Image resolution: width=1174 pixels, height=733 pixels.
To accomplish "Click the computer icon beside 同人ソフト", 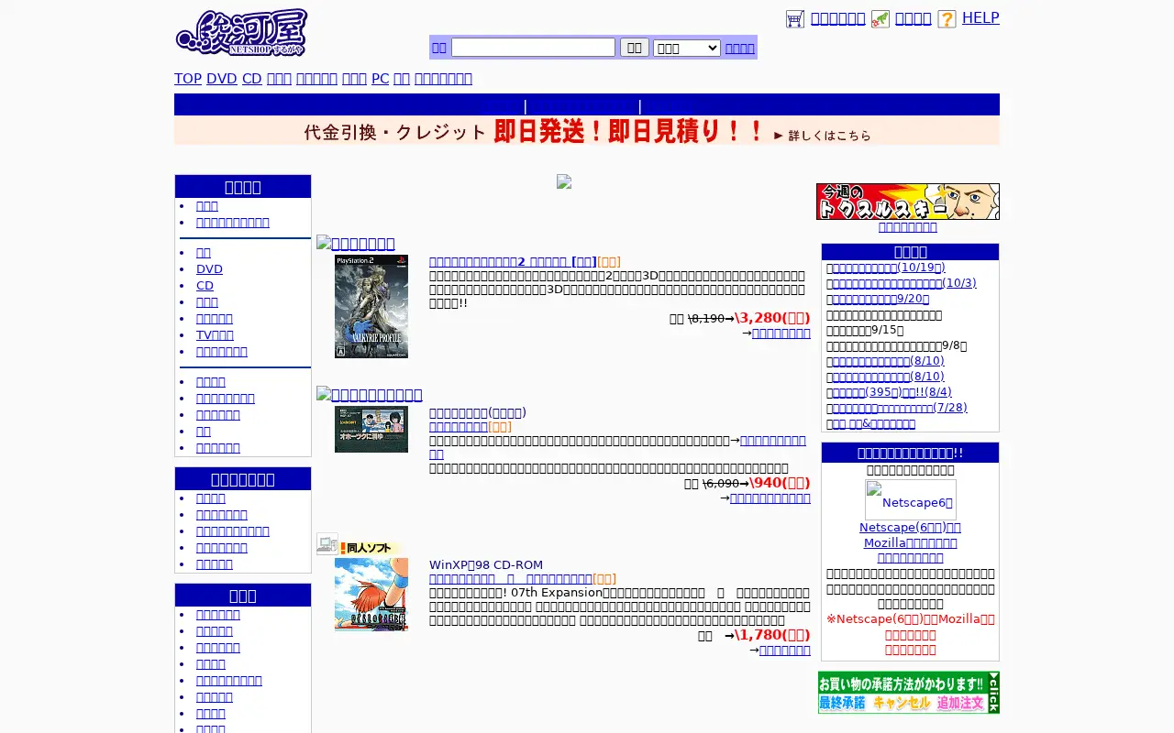I will (x=327, y=544).
